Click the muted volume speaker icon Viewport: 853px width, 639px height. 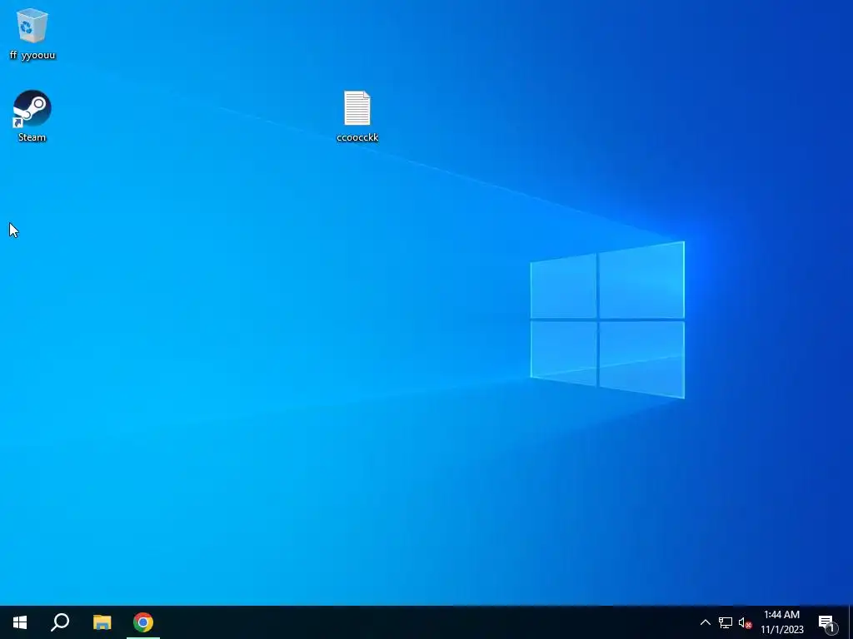(745, 622)
